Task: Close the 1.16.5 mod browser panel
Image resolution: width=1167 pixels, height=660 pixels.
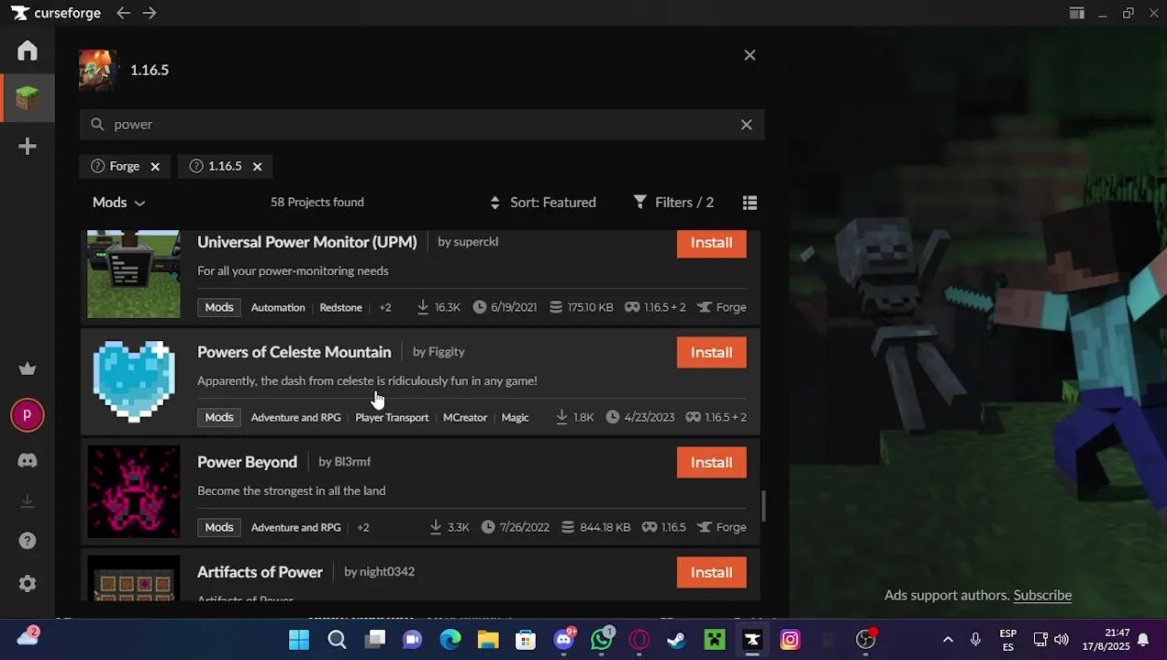Action: click(750, 55)
